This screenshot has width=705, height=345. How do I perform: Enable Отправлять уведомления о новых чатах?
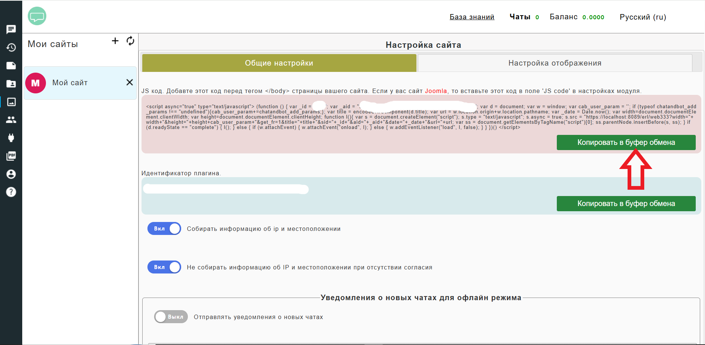tap(171, 317)
